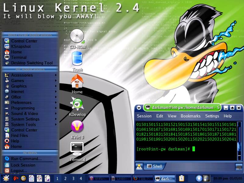Click the Find Files icon in the menu

click(x=7, y=135)
